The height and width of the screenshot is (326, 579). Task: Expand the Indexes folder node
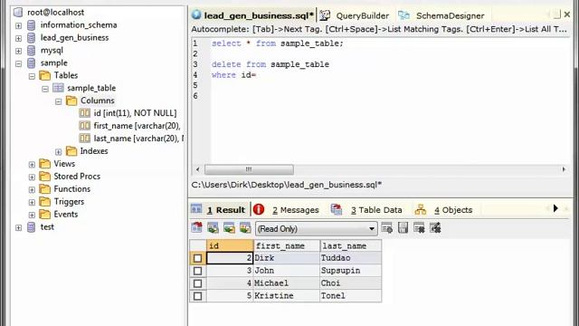[x=58, y=151]
